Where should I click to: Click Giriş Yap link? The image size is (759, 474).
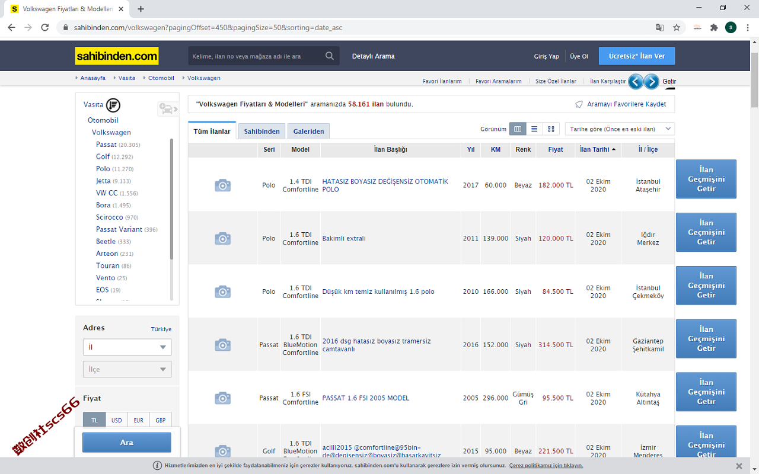click(546, 56)
